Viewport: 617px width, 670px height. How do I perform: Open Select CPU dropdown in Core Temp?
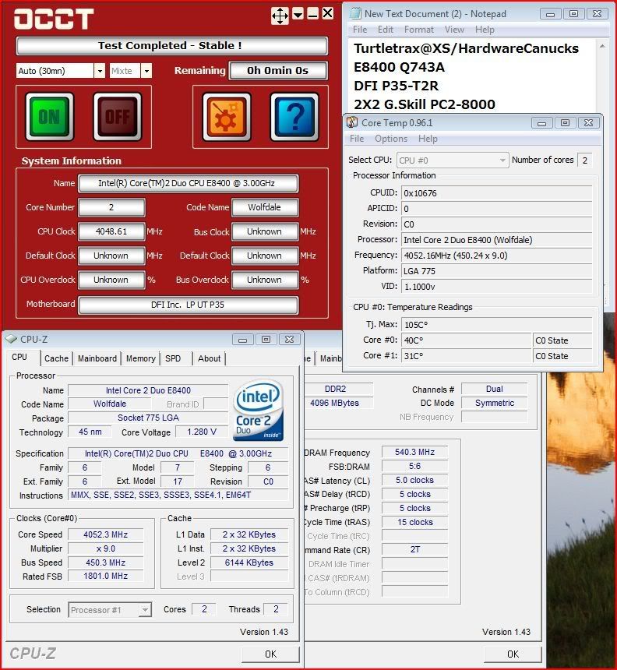coord(453,160)
